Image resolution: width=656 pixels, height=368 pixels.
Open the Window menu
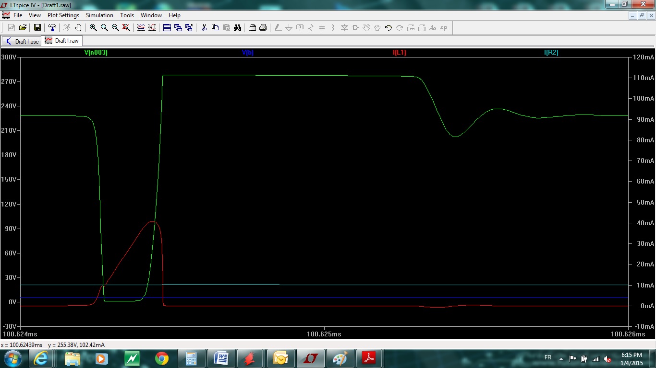click(x=151, y=15)
